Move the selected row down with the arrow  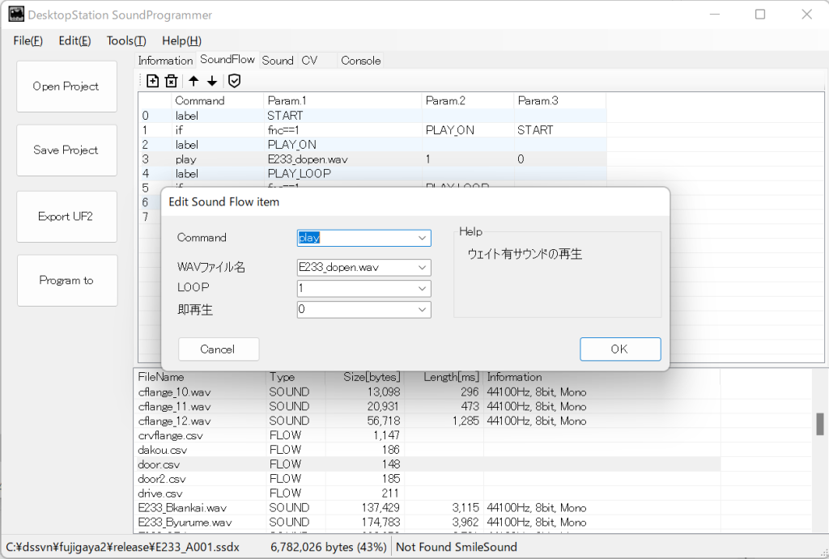pos(212,81)
